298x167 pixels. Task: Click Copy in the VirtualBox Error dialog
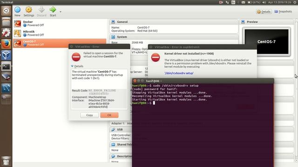point(89,115)
